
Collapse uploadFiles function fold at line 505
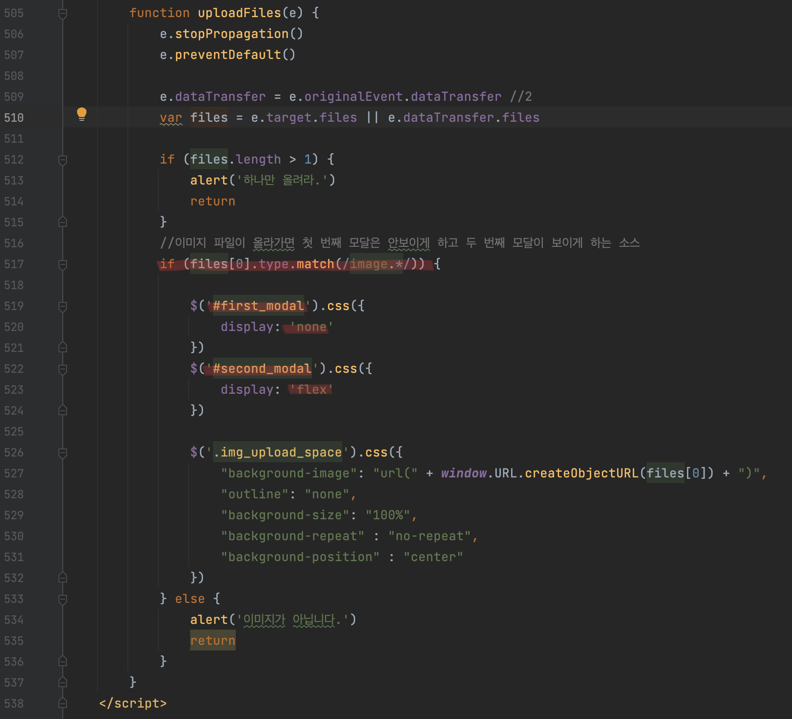pyautogui.click(x=63, y=14)
